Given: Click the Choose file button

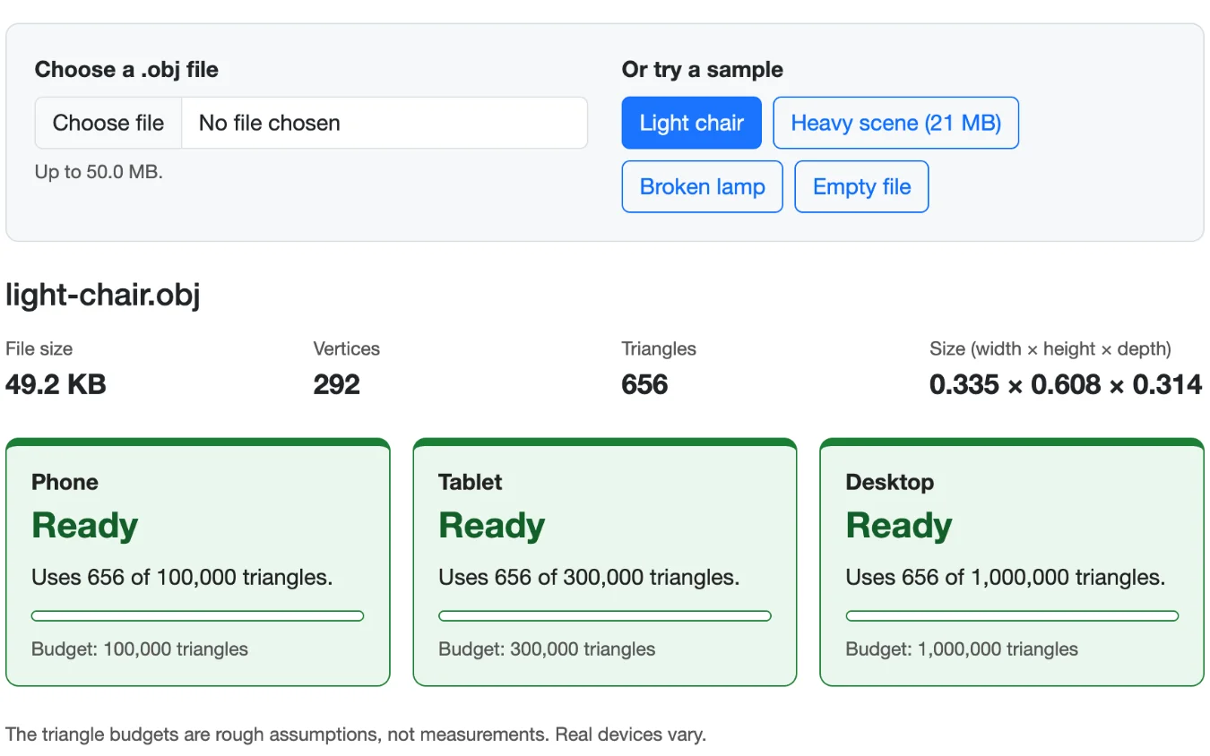Looking at the screenshot, I should [108, 123].
